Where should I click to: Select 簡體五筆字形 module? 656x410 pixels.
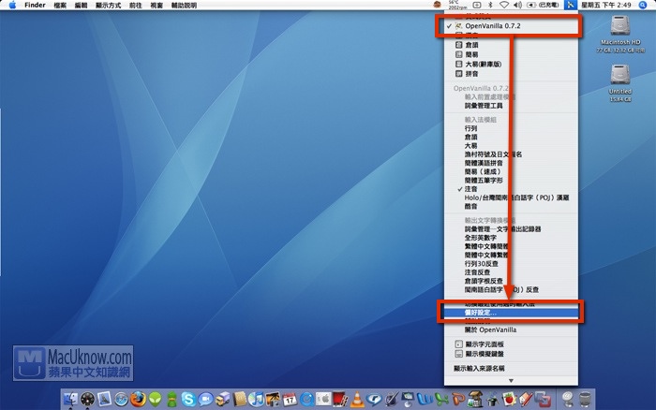coord(511,180)
